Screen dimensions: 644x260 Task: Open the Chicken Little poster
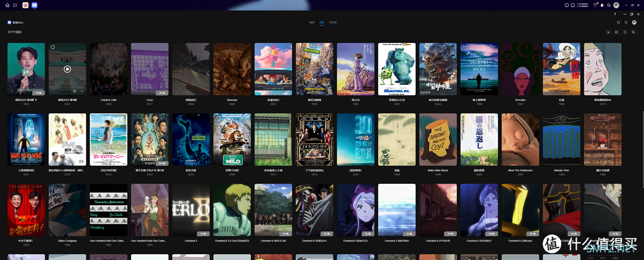point(109,69)
